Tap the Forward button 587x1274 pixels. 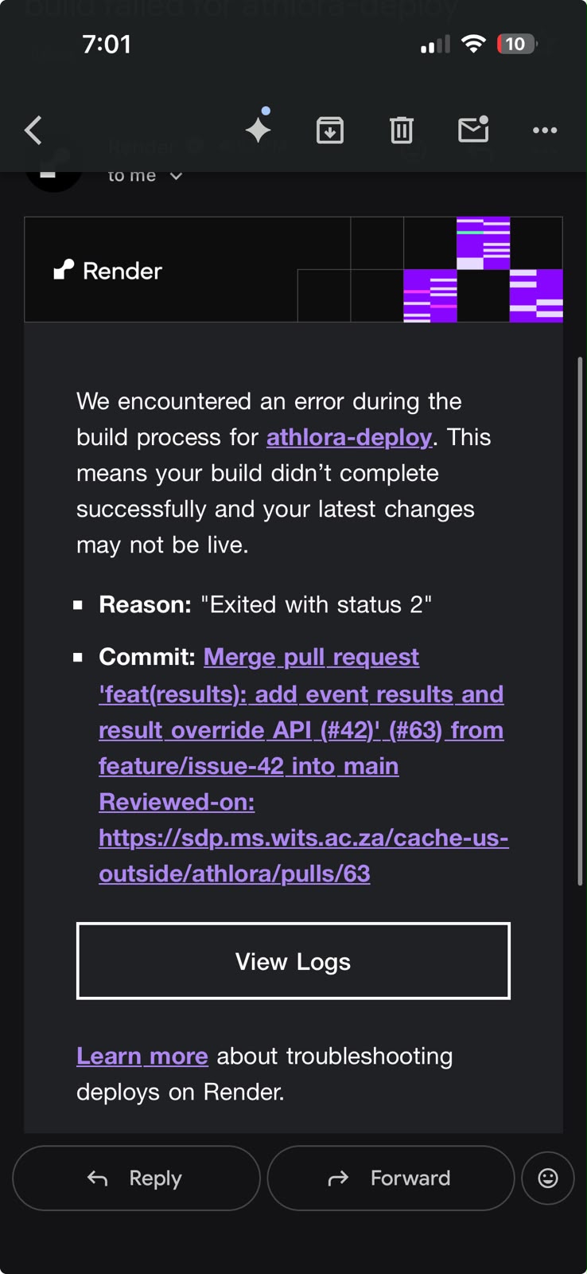pos(391,1178)
